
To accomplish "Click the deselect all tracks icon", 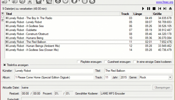I will pyautogui.click(x=3, y=17).
